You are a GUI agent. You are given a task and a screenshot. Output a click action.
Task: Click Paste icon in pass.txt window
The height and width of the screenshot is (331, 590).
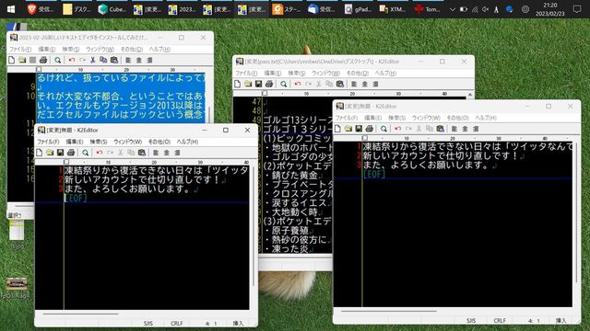pos(340,84)
